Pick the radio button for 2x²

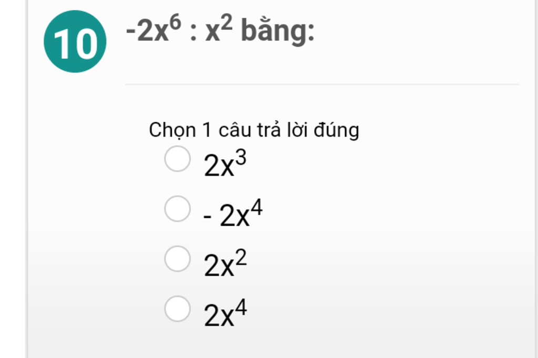[x=178, y=259]
